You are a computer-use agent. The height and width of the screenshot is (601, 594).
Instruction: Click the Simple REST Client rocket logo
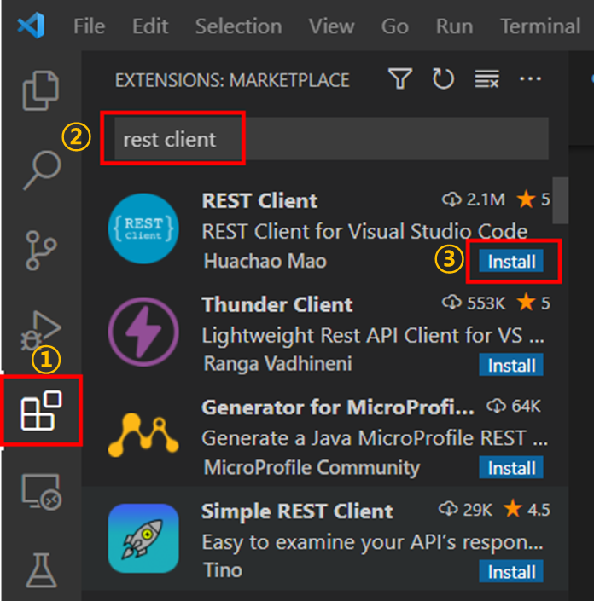[143, 538]
